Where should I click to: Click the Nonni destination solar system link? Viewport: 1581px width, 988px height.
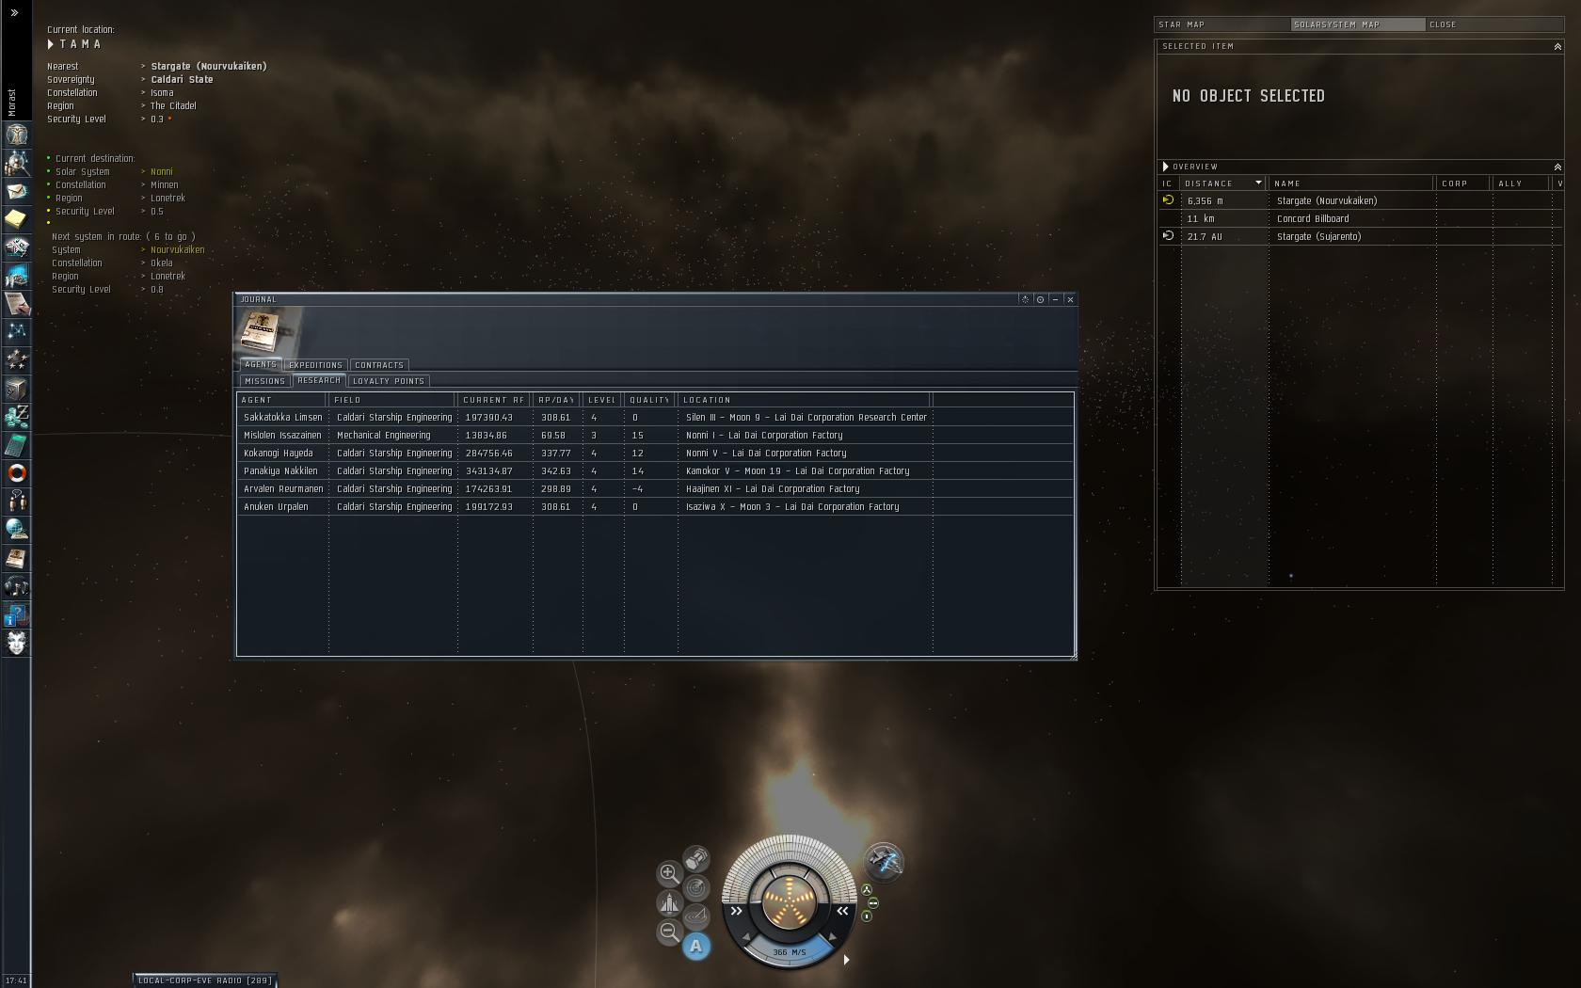pos(162,172)
